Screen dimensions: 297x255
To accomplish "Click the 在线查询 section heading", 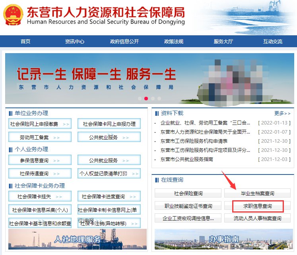I will click(172, 180).
